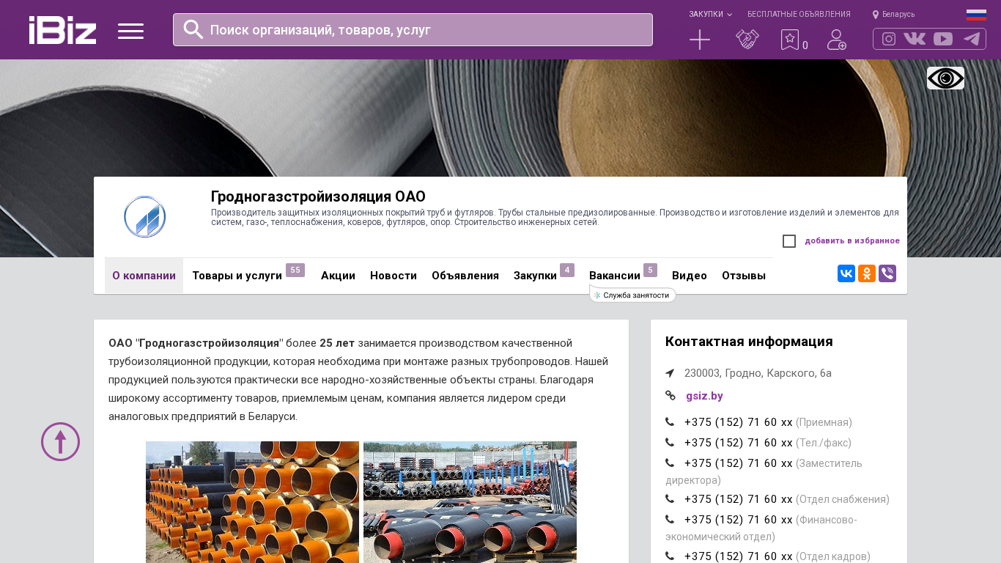Click the scroll-to-top arrow button
1001x563 pixels.
point(60,441)
